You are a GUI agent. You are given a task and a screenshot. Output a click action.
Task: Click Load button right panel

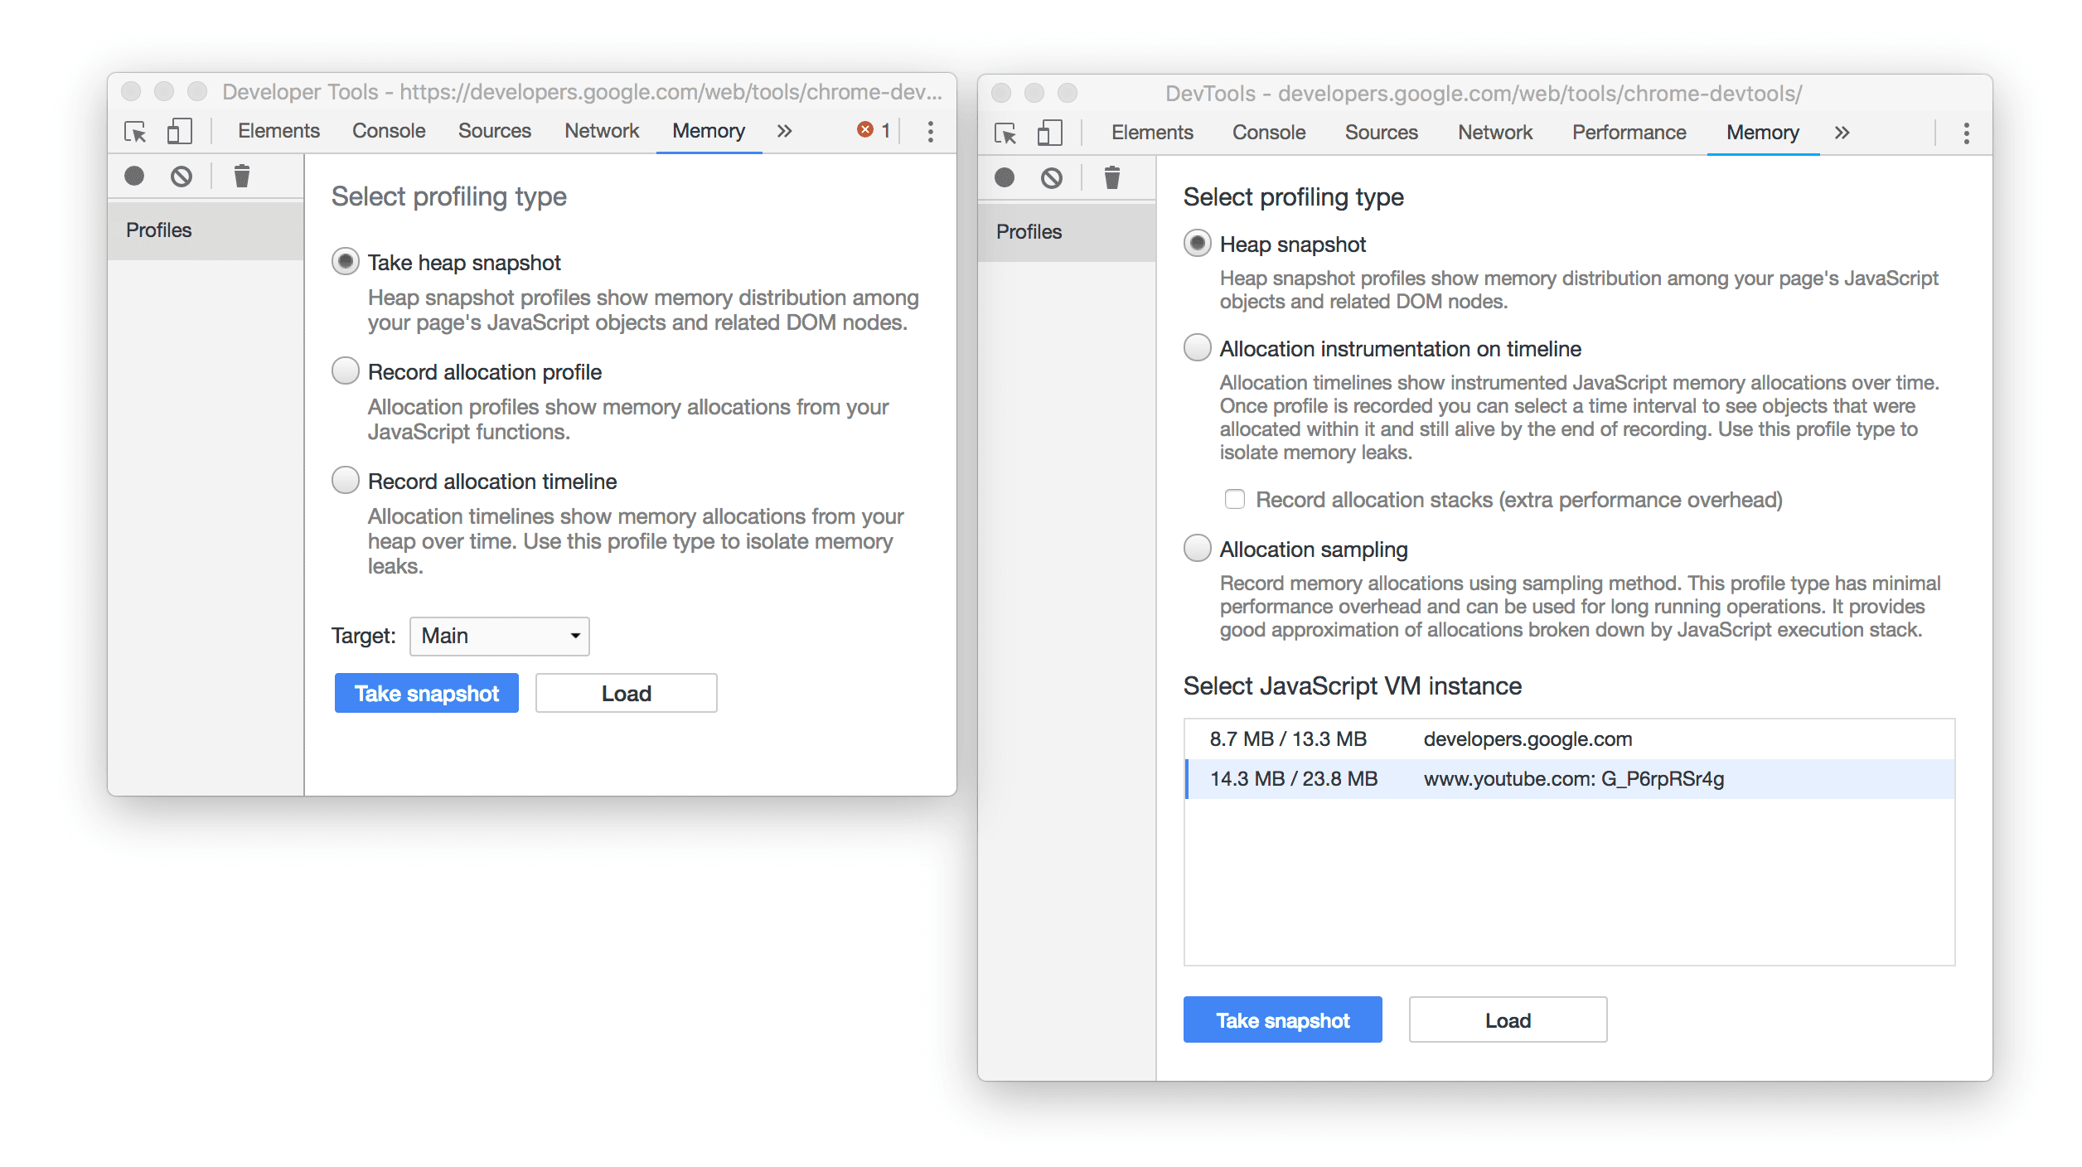coord(1508,1019)
